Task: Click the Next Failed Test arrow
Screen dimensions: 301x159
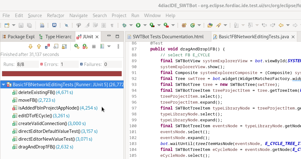Action: [31, 46]
